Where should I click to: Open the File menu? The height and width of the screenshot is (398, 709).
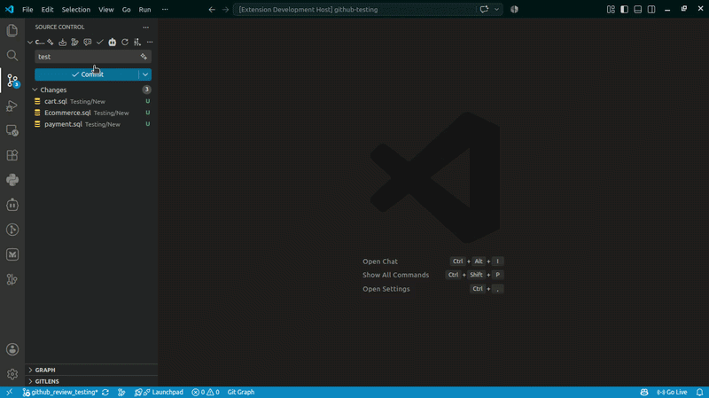[27, 9]
